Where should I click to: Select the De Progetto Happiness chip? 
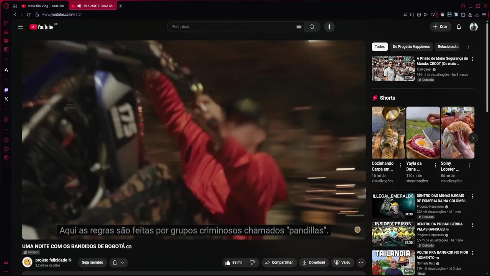coord(411,47)
